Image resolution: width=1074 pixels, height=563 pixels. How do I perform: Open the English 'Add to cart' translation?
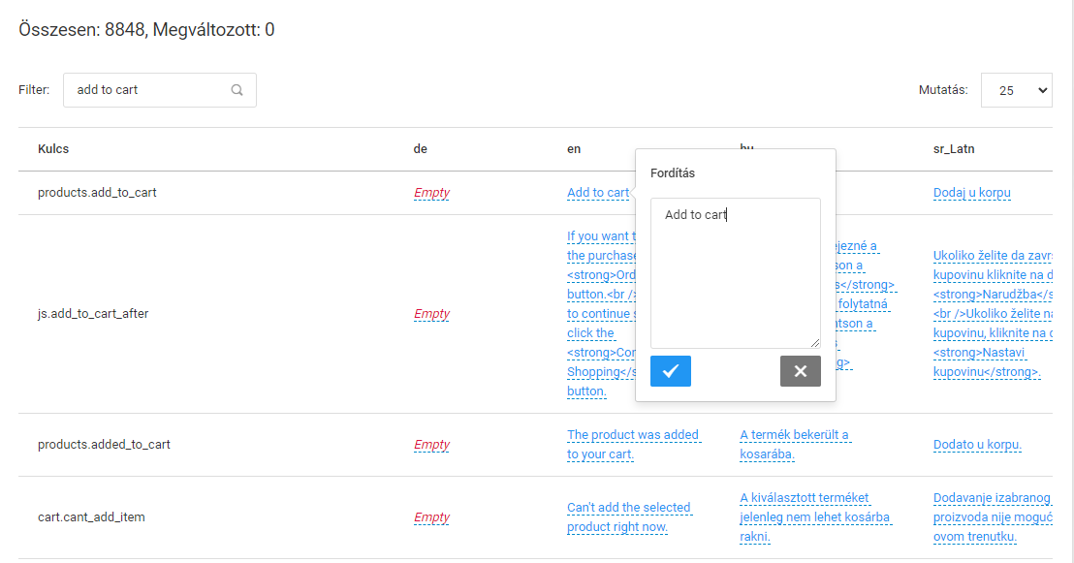tap(598, 193)
